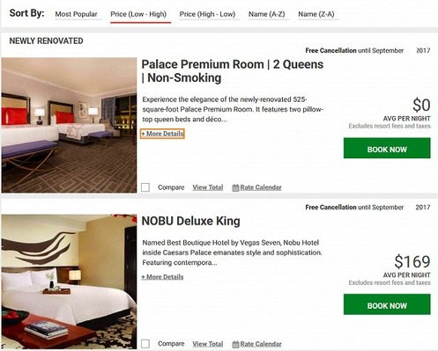Tick the Compare checkbox for Palace Premium Room
The image size is (438, 351).
(x=145, y=187)
